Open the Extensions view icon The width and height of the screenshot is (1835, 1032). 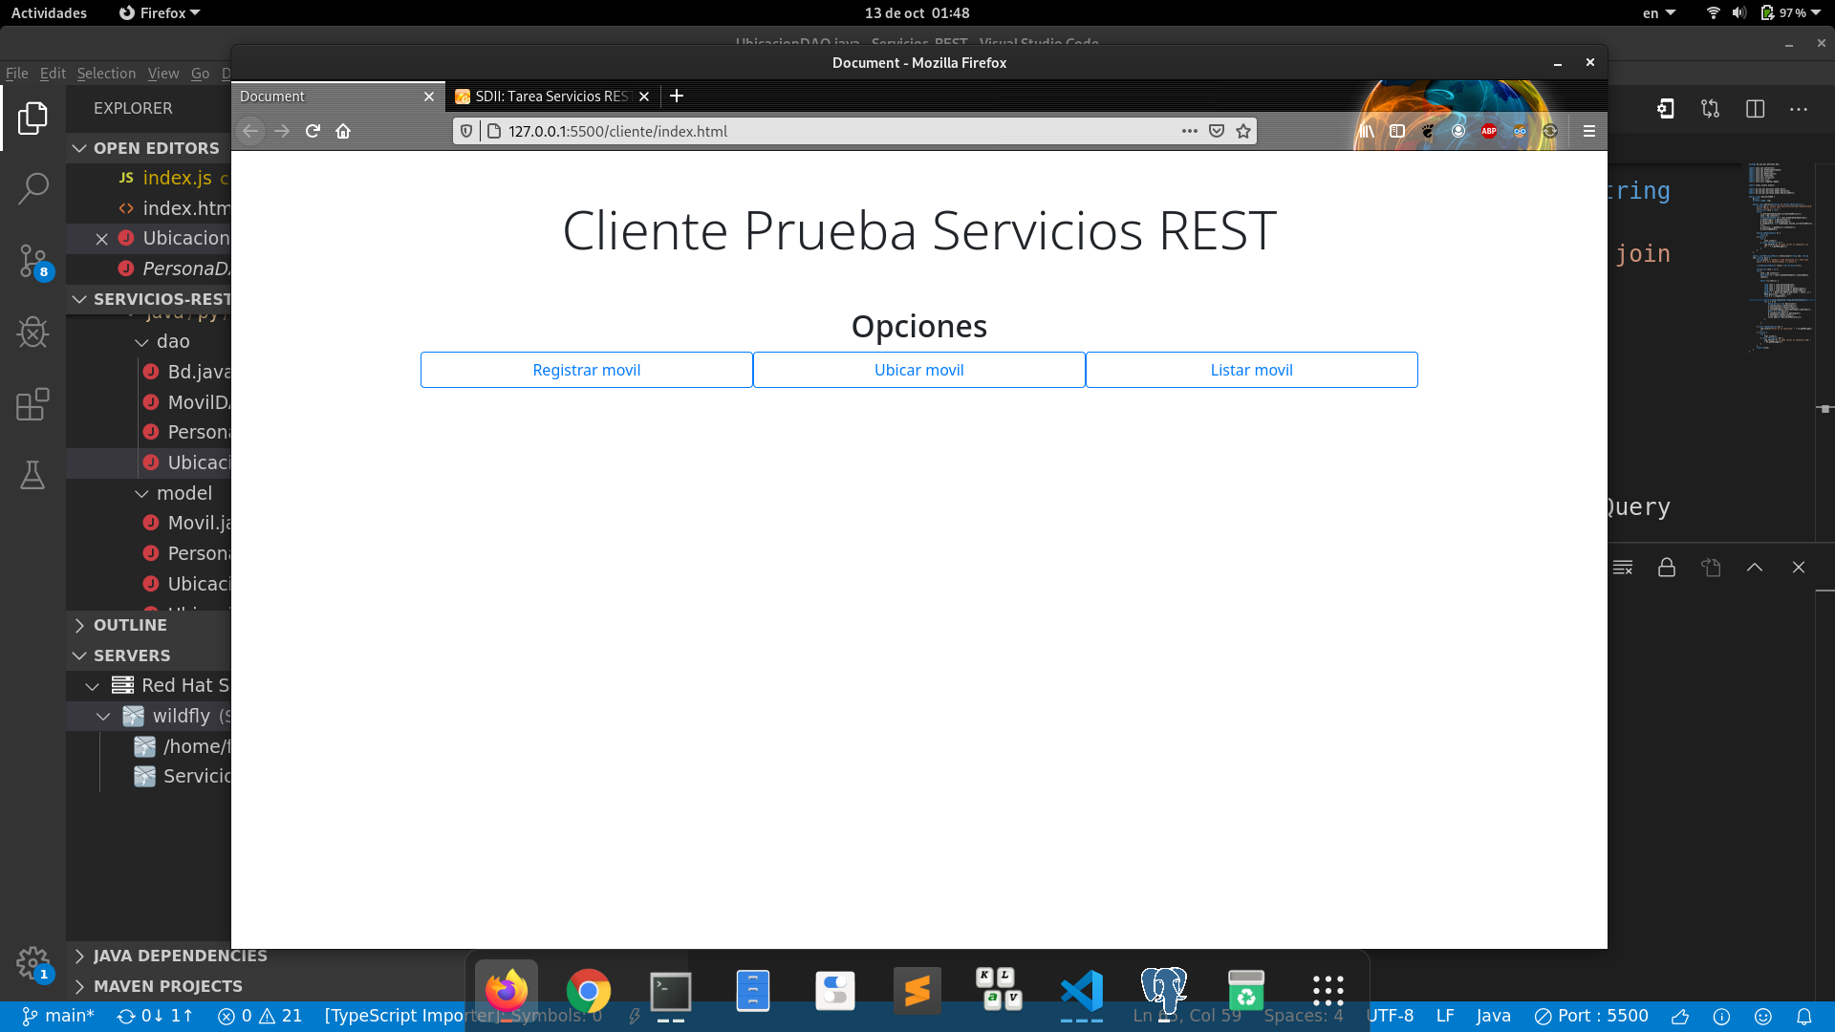(x=32, y=404)
